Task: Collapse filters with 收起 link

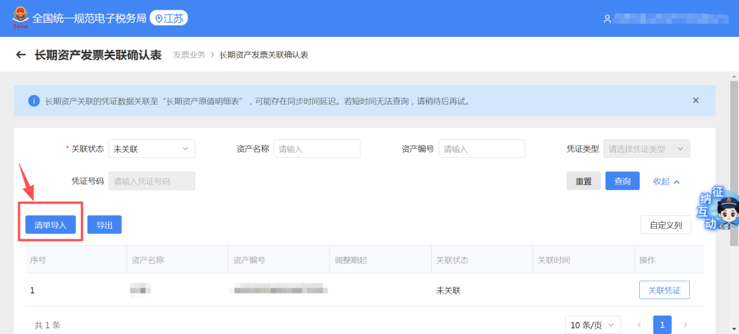Action: 666,182
